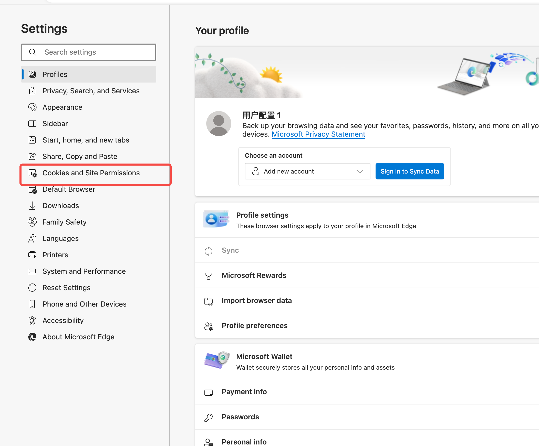Click the Family Safety icon
Viewport: 539px width, 446px height.
point(32,222)
